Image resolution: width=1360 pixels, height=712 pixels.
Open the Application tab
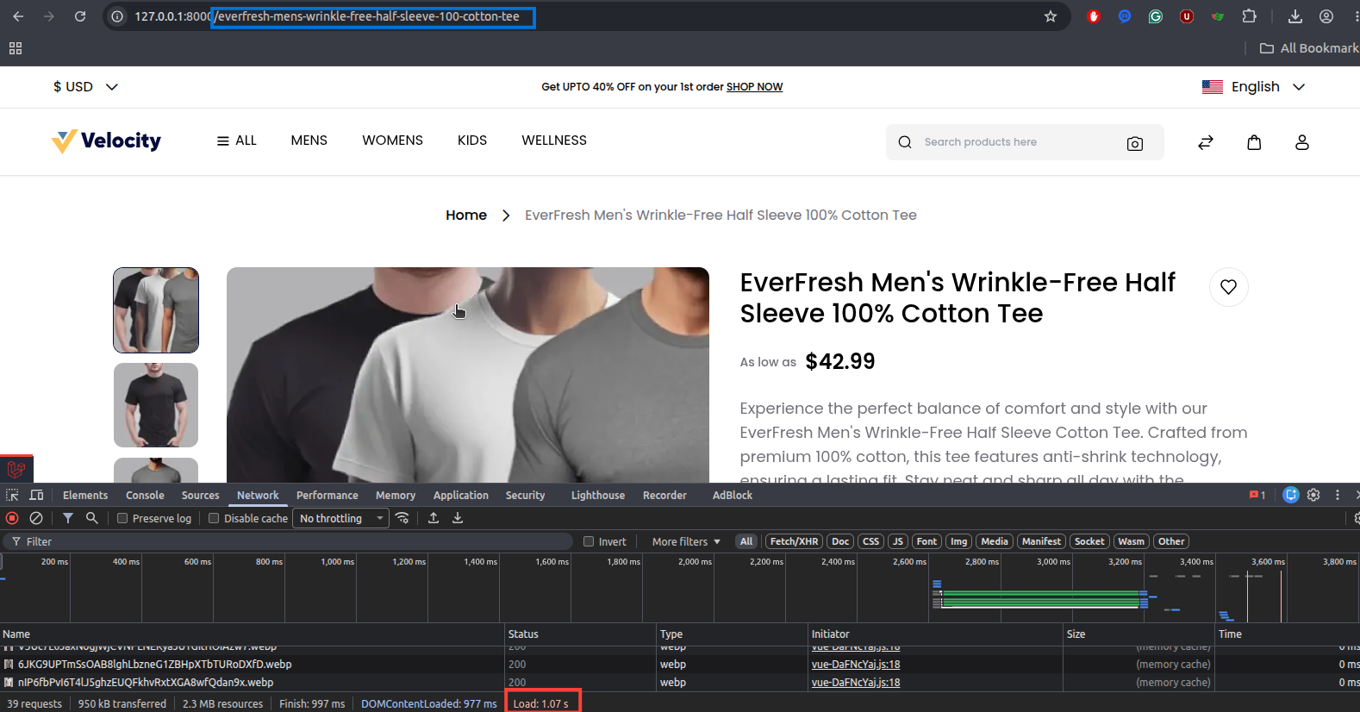pos(461,495)
